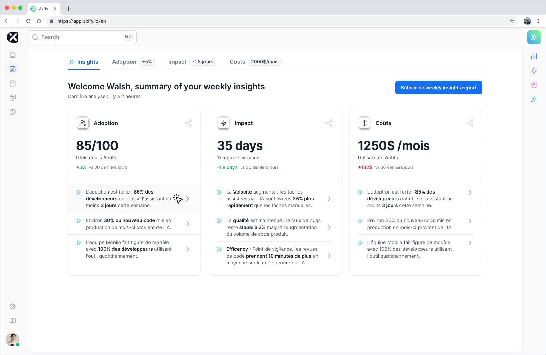
Task: Open the Home icon in left sidebar
Action: pos(13,55)
